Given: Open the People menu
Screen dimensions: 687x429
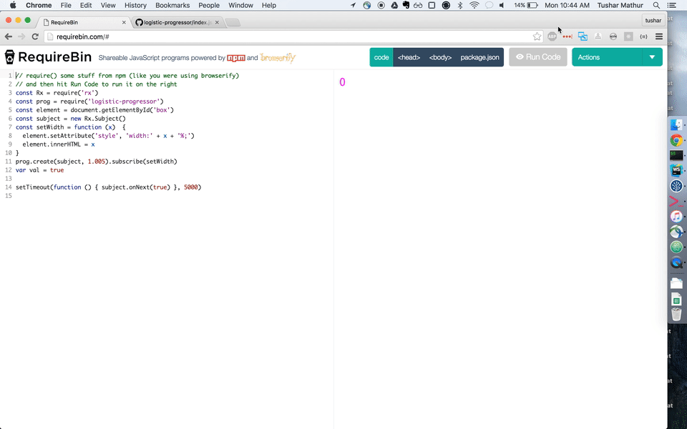Looking at the screenshot, I should coord(209,5).
